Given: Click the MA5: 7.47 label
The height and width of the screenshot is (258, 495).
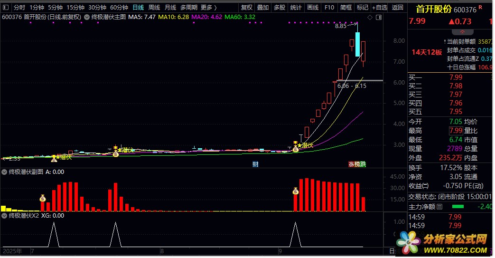Looking at the screenshot, I should [x=142, y=17].
